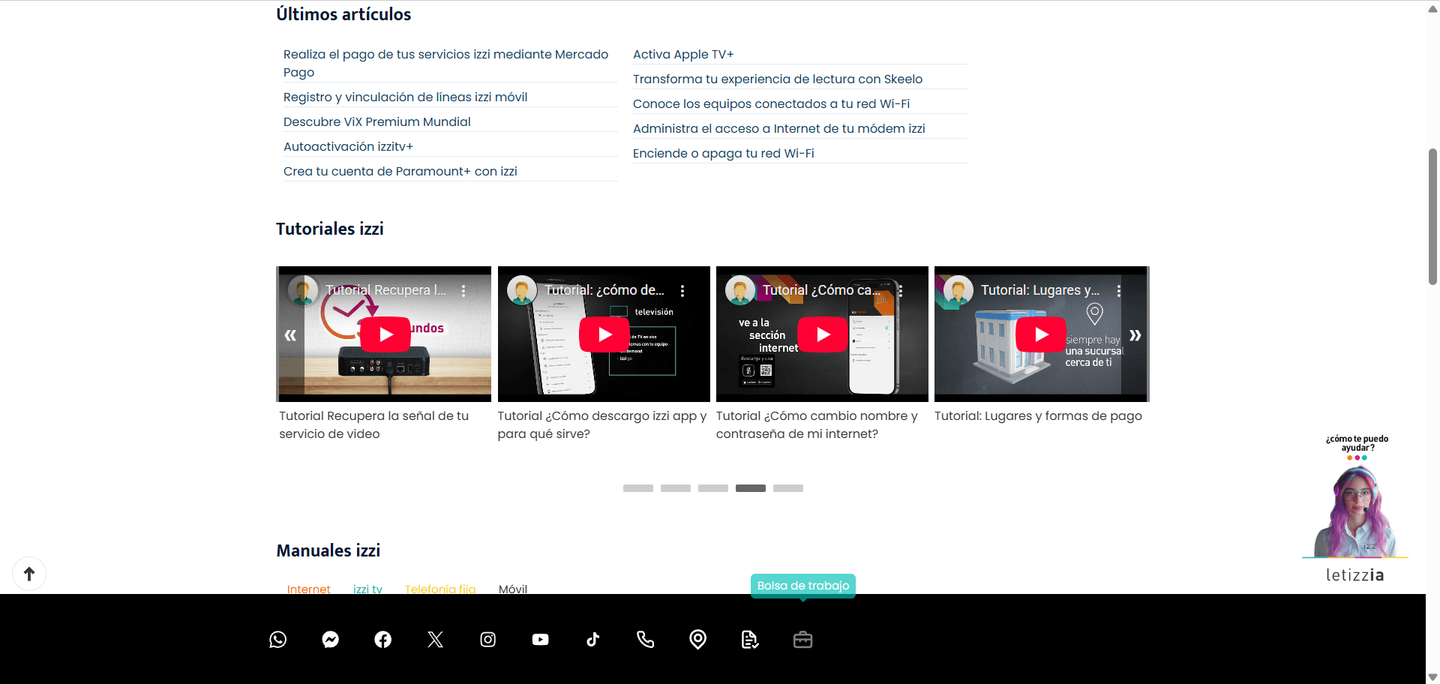Click the YouTube icon in footer
This screenshot has width=1440, height=684.
coord(541,640)
